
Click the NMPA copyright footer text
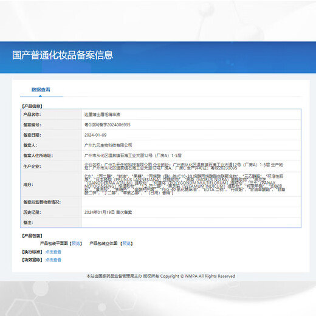pos(161,276)
